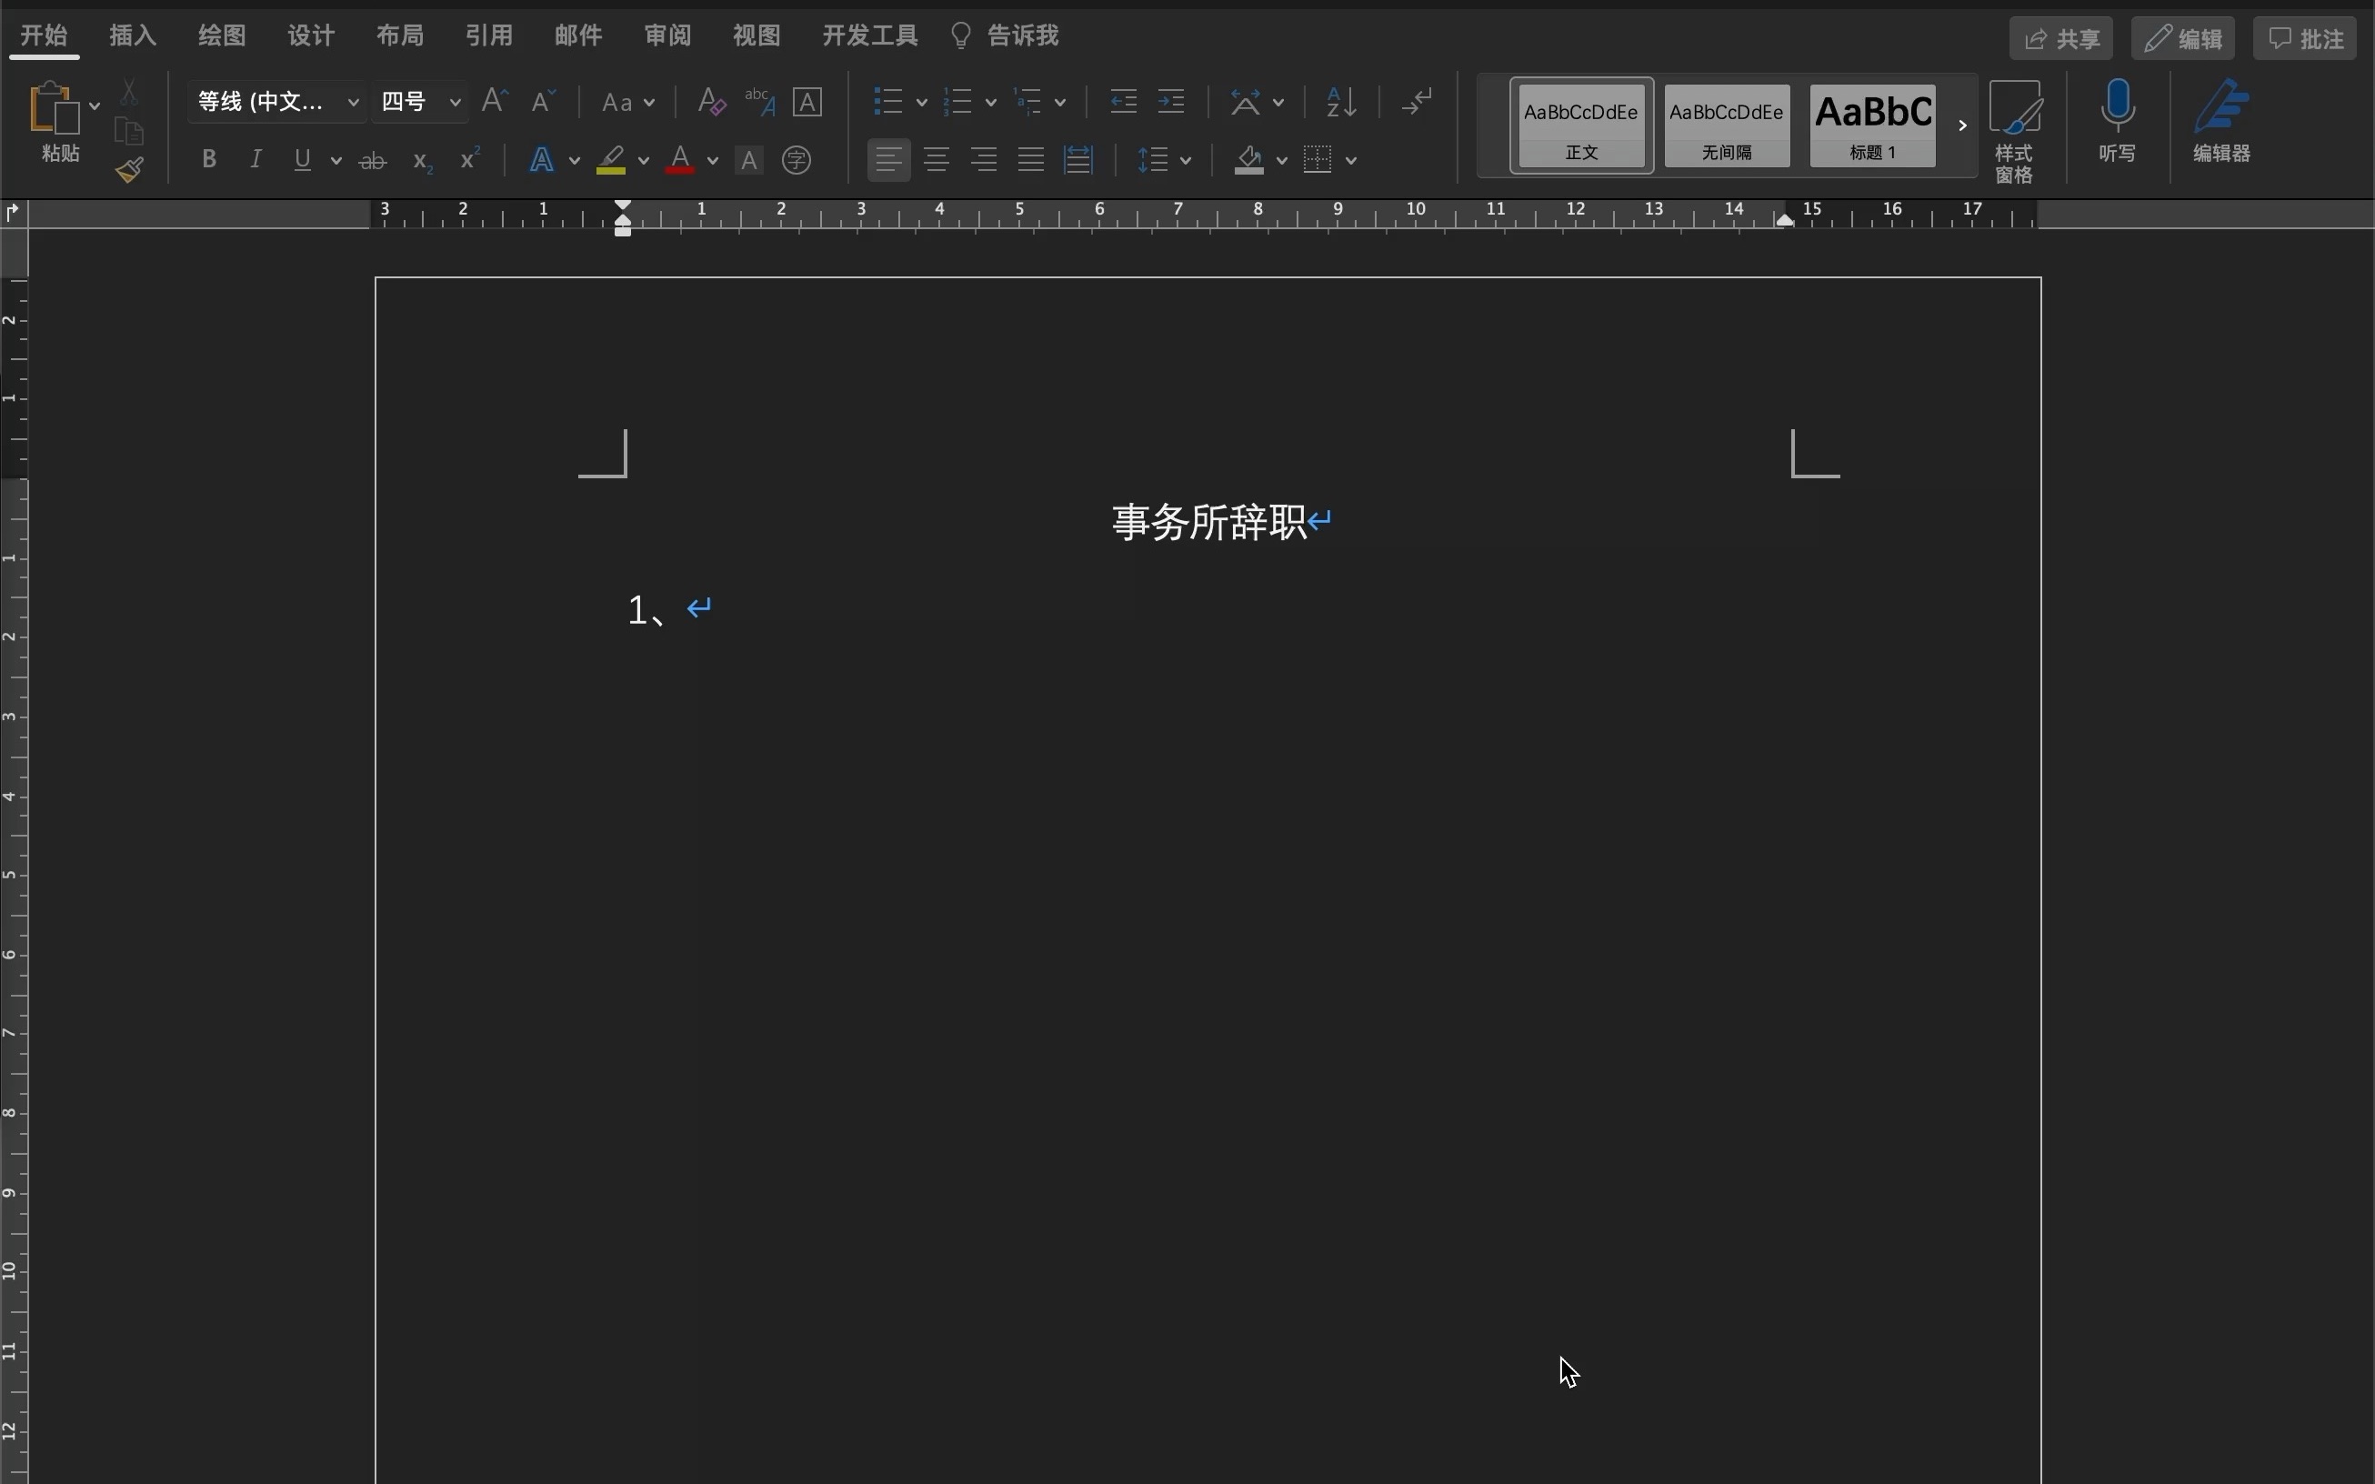
Task: Apply distributed alignment
Action: (1077, 160)
